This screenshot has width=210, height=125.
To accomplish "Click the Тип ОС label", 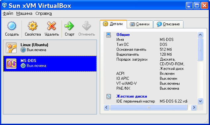I will tap(123, 45).
